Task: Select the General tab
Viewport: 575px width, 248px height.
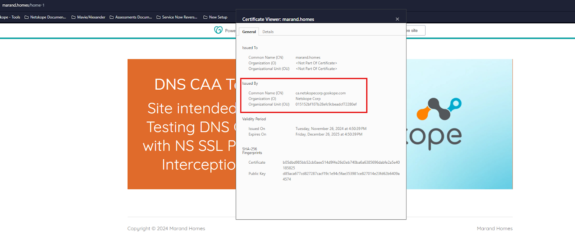Action: 249,32
